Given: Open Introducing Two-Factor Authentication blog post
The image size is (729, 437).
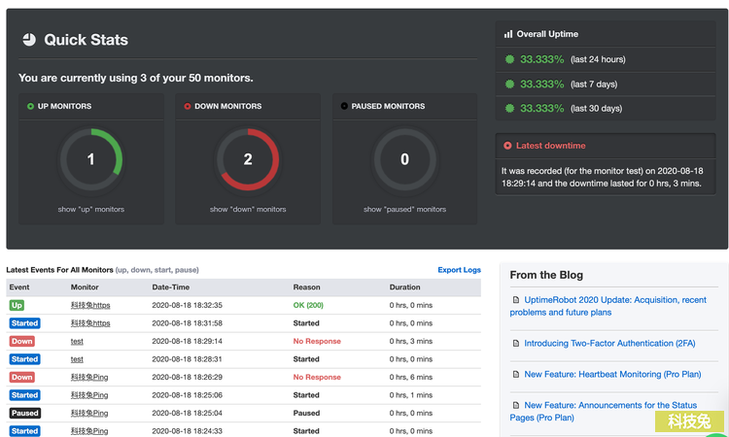Looking at the screenshot, I should pos(609,344).
